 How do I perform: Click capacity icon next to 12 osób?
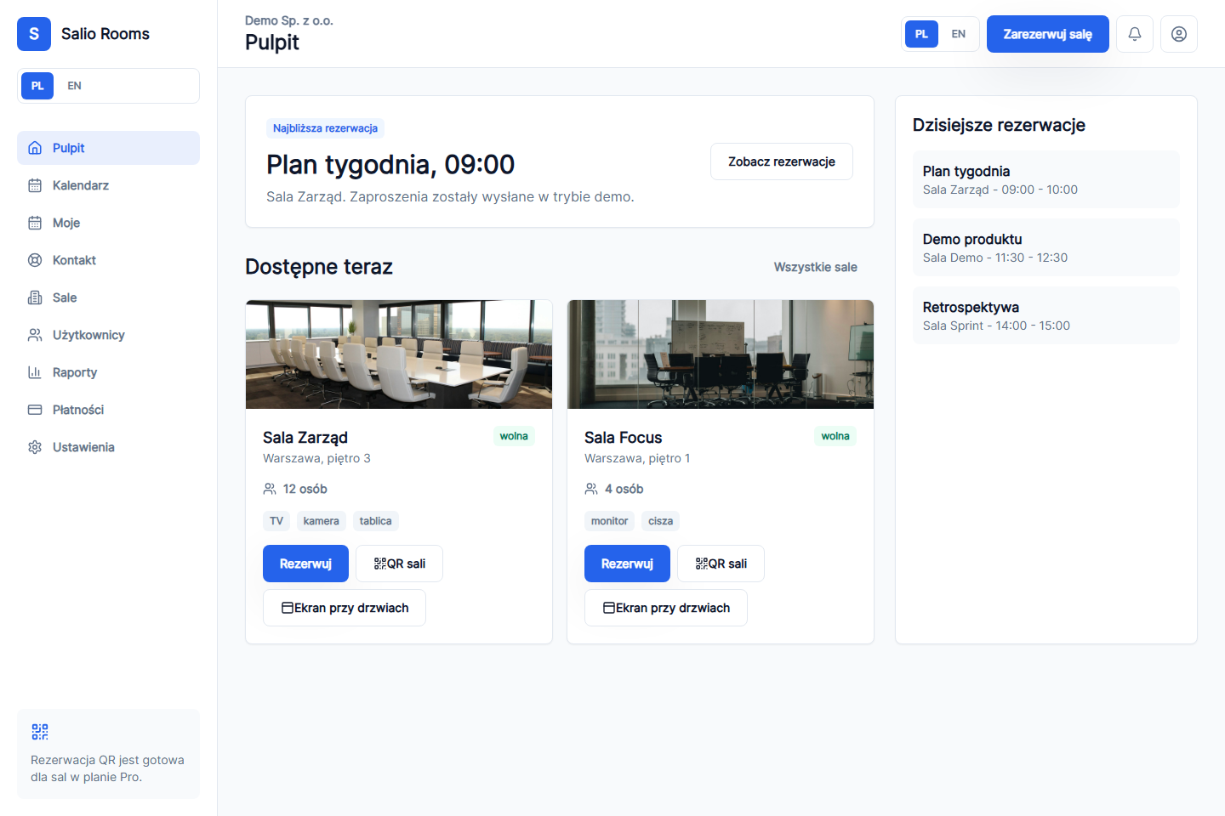(x=270, y=489)
